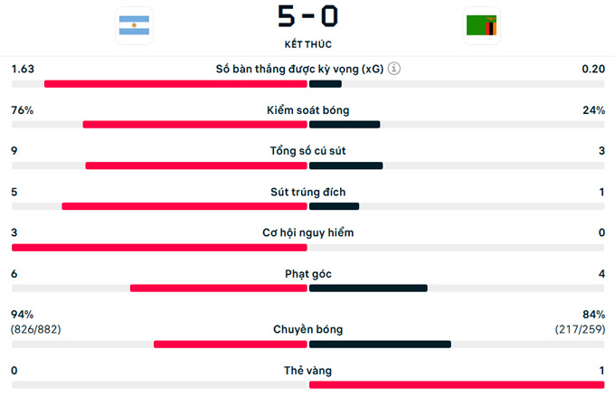Click the KẾT THÚC match status label
Screen dimensions: 615x397
[x=307, y=43]
